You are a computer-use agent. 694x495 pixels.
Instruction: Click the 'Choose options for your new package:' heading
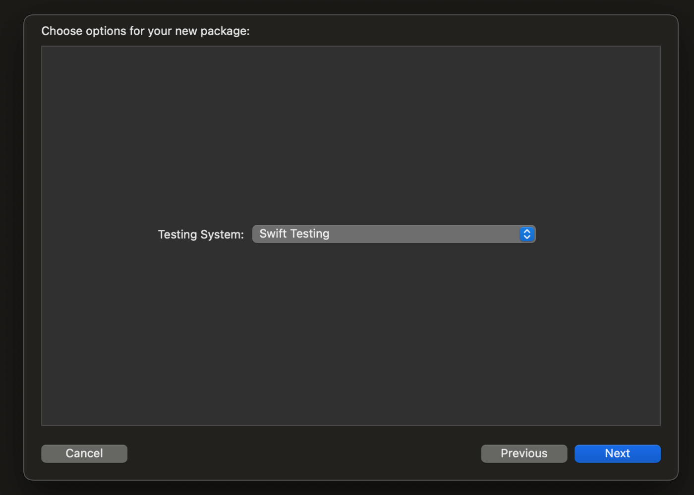pyautogui.click(x=145, y=31)
